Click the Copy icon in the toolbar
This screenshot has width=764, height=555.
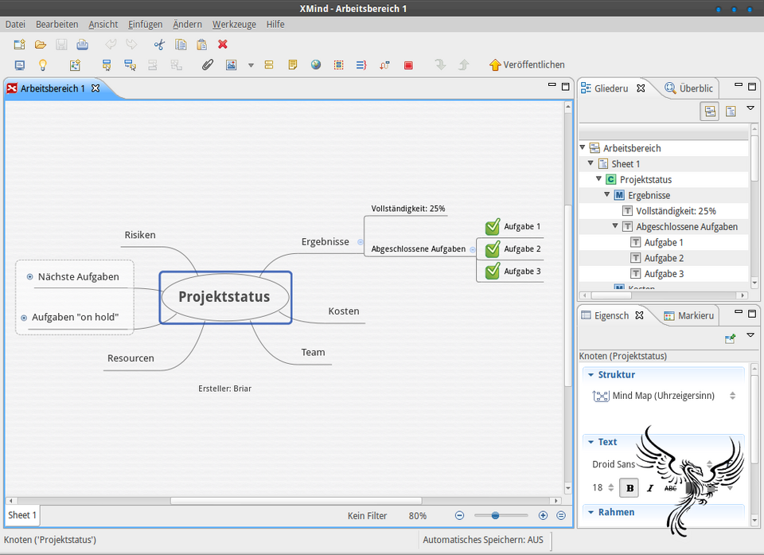coord(180,45)
